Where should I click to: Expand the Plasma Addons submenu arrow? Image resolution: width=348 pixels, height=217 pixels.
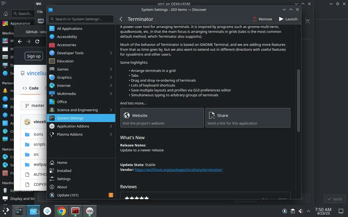coord(111,134)
